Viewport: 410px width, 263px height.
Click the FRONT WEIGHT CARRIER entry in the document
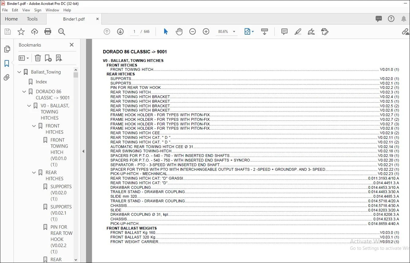pos(254,242)
